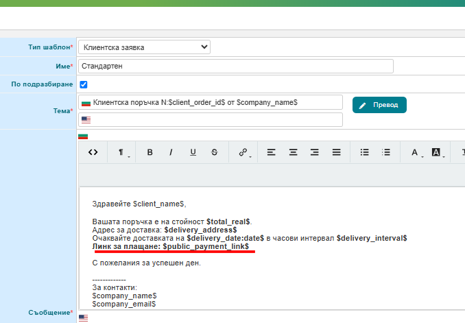Toggle the HTML source code view
465x323 pixels.
[93, 152]
